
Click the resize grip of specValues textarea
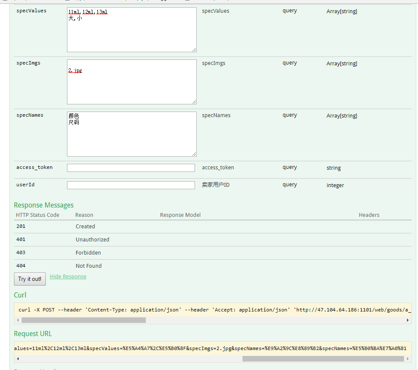tap(195, 50)
